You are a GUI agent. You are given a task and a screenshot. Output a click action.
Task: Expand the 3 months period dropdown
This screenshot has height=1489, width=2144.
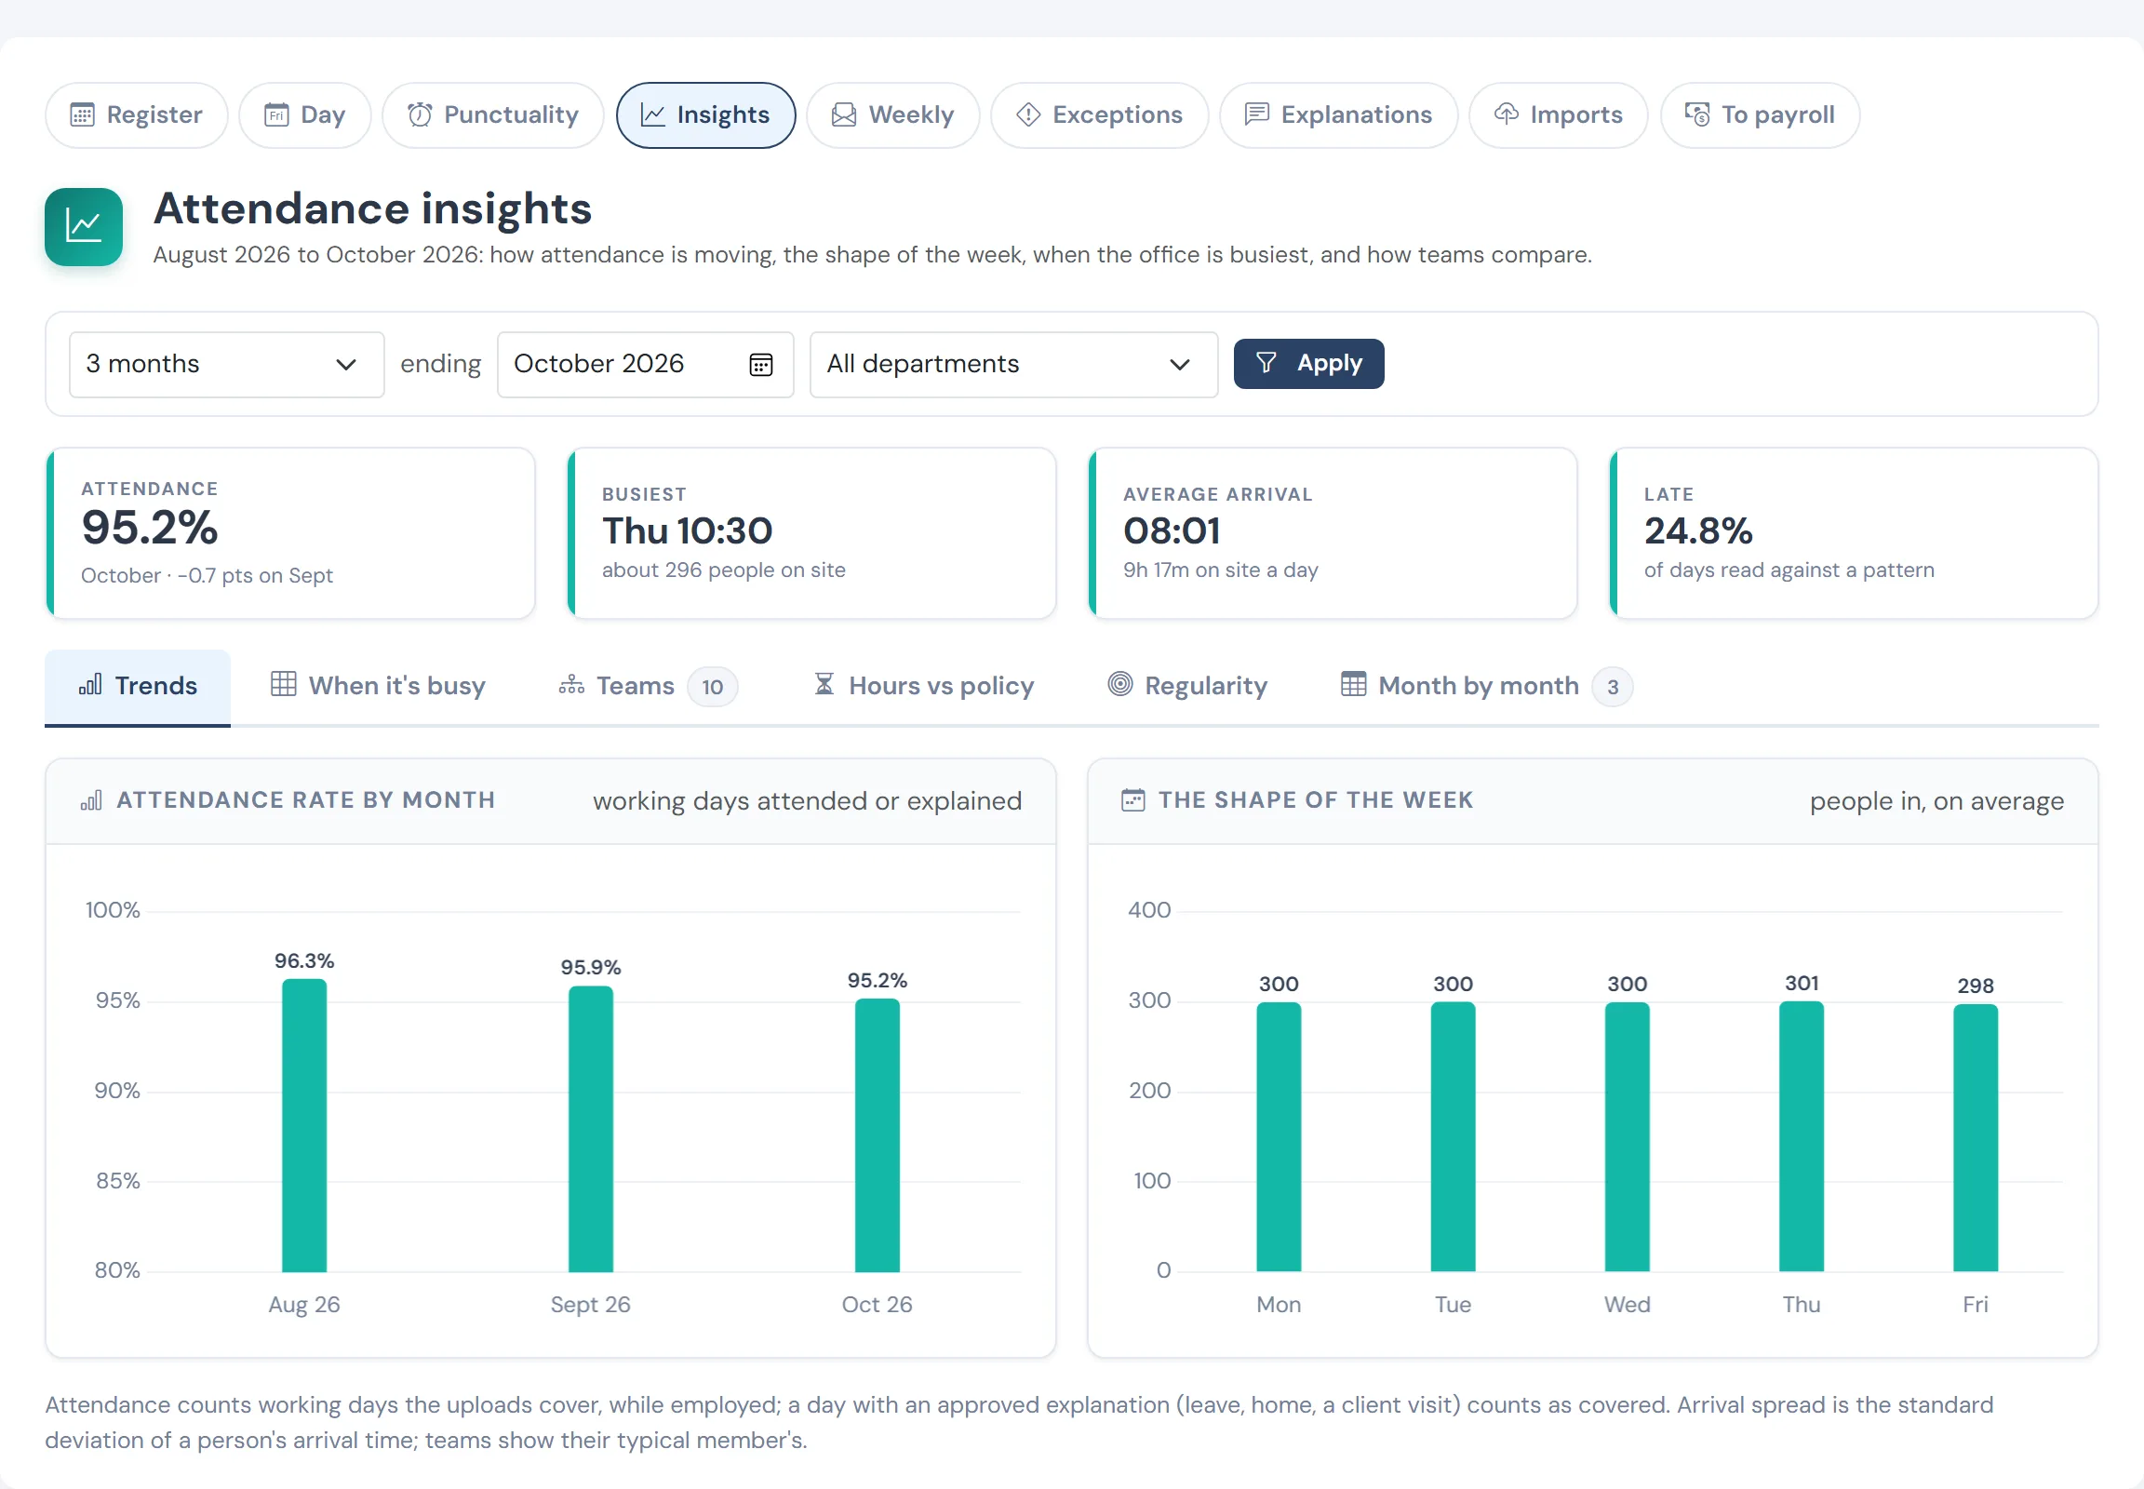click(227, 365)
